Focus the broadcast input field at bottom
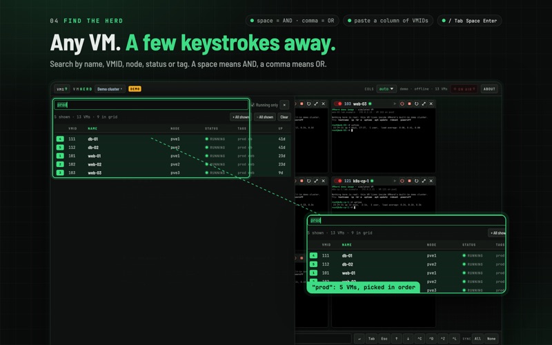552x345 pixels. click(x=323, y=339)
